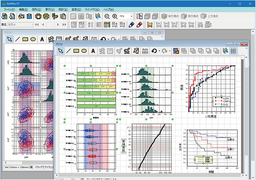Open the 員名 combo box
Screen dimensions: 256x180
(x=20, y=25)
